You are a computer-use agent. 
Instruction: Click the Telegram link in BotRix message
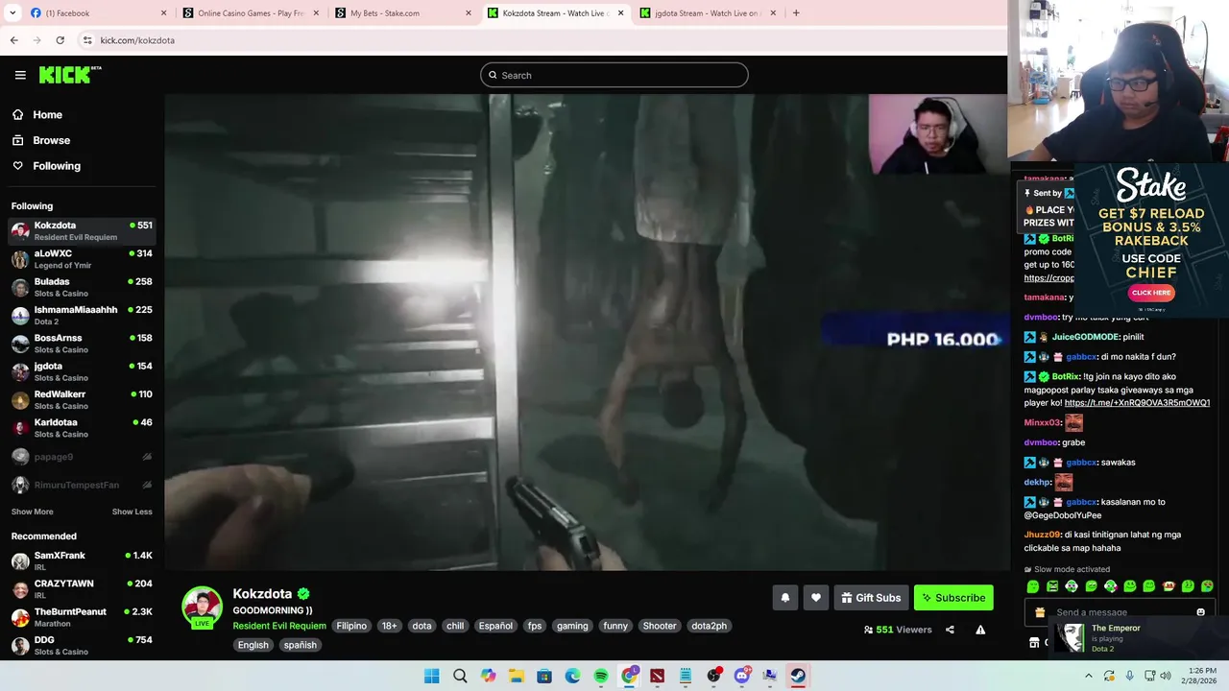tap(1137, 403)
